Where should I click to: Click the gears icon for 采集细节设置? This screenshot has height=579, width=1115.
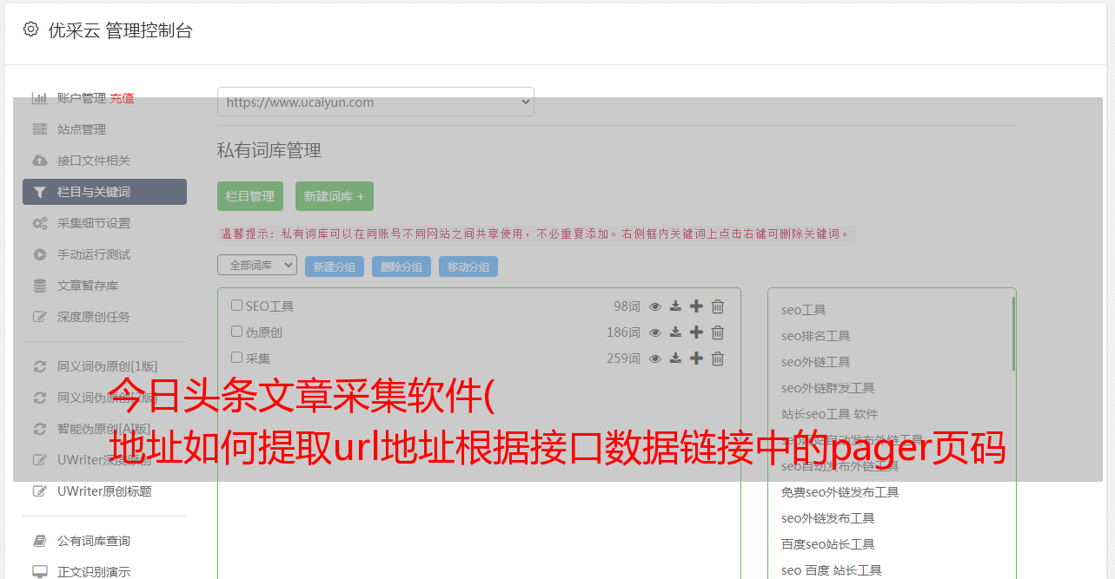click(x=40, y=223)
